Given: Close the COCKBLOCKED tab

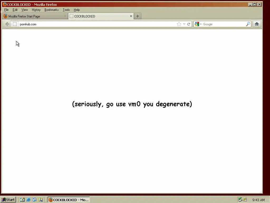Looking at the screenshot, I should click(131, 16).
